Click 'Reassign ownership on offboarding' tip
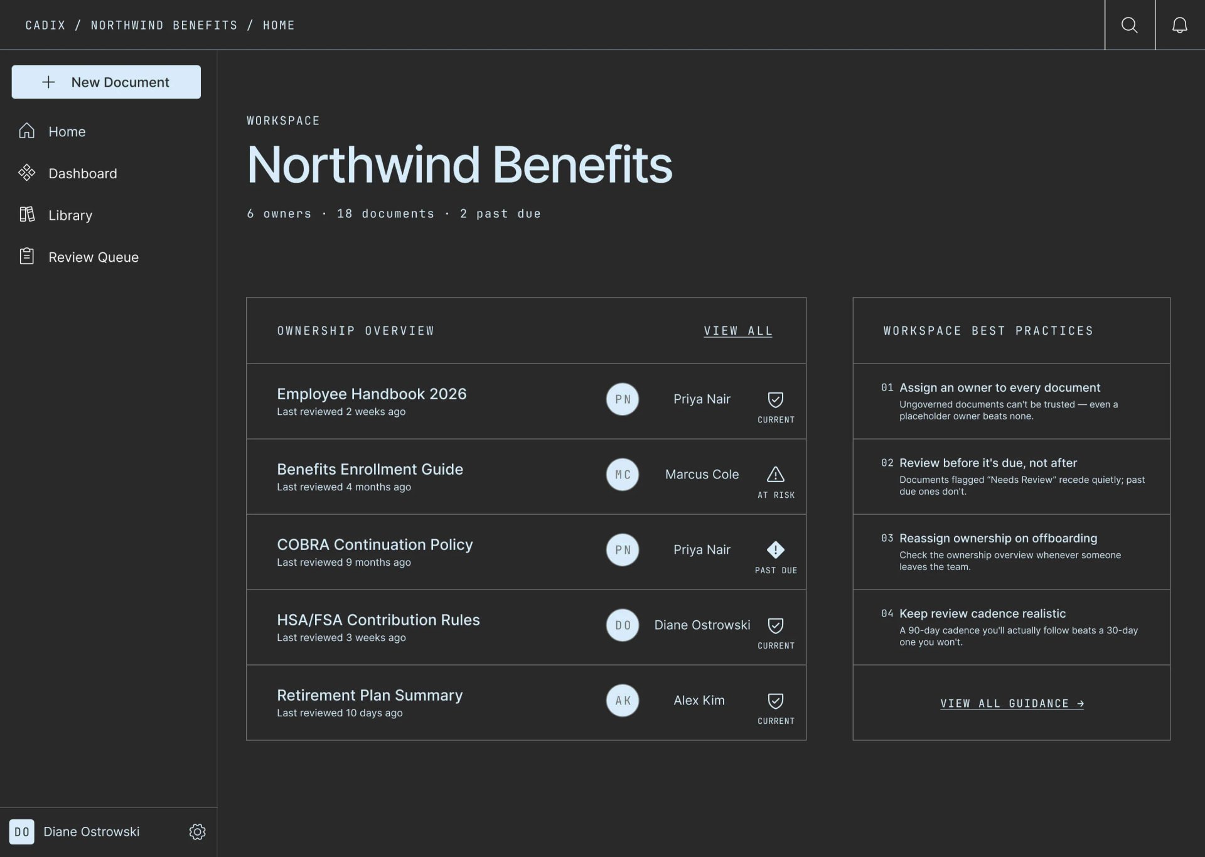Image resolution: width=1205 pixels, height=857 pixels. [x=998, y=539]
